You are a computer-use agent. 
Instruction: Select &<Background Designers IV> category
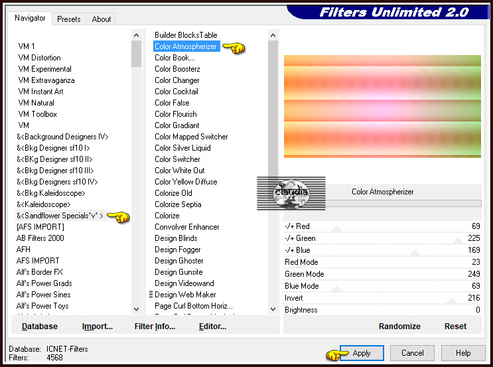pos(62,137)
